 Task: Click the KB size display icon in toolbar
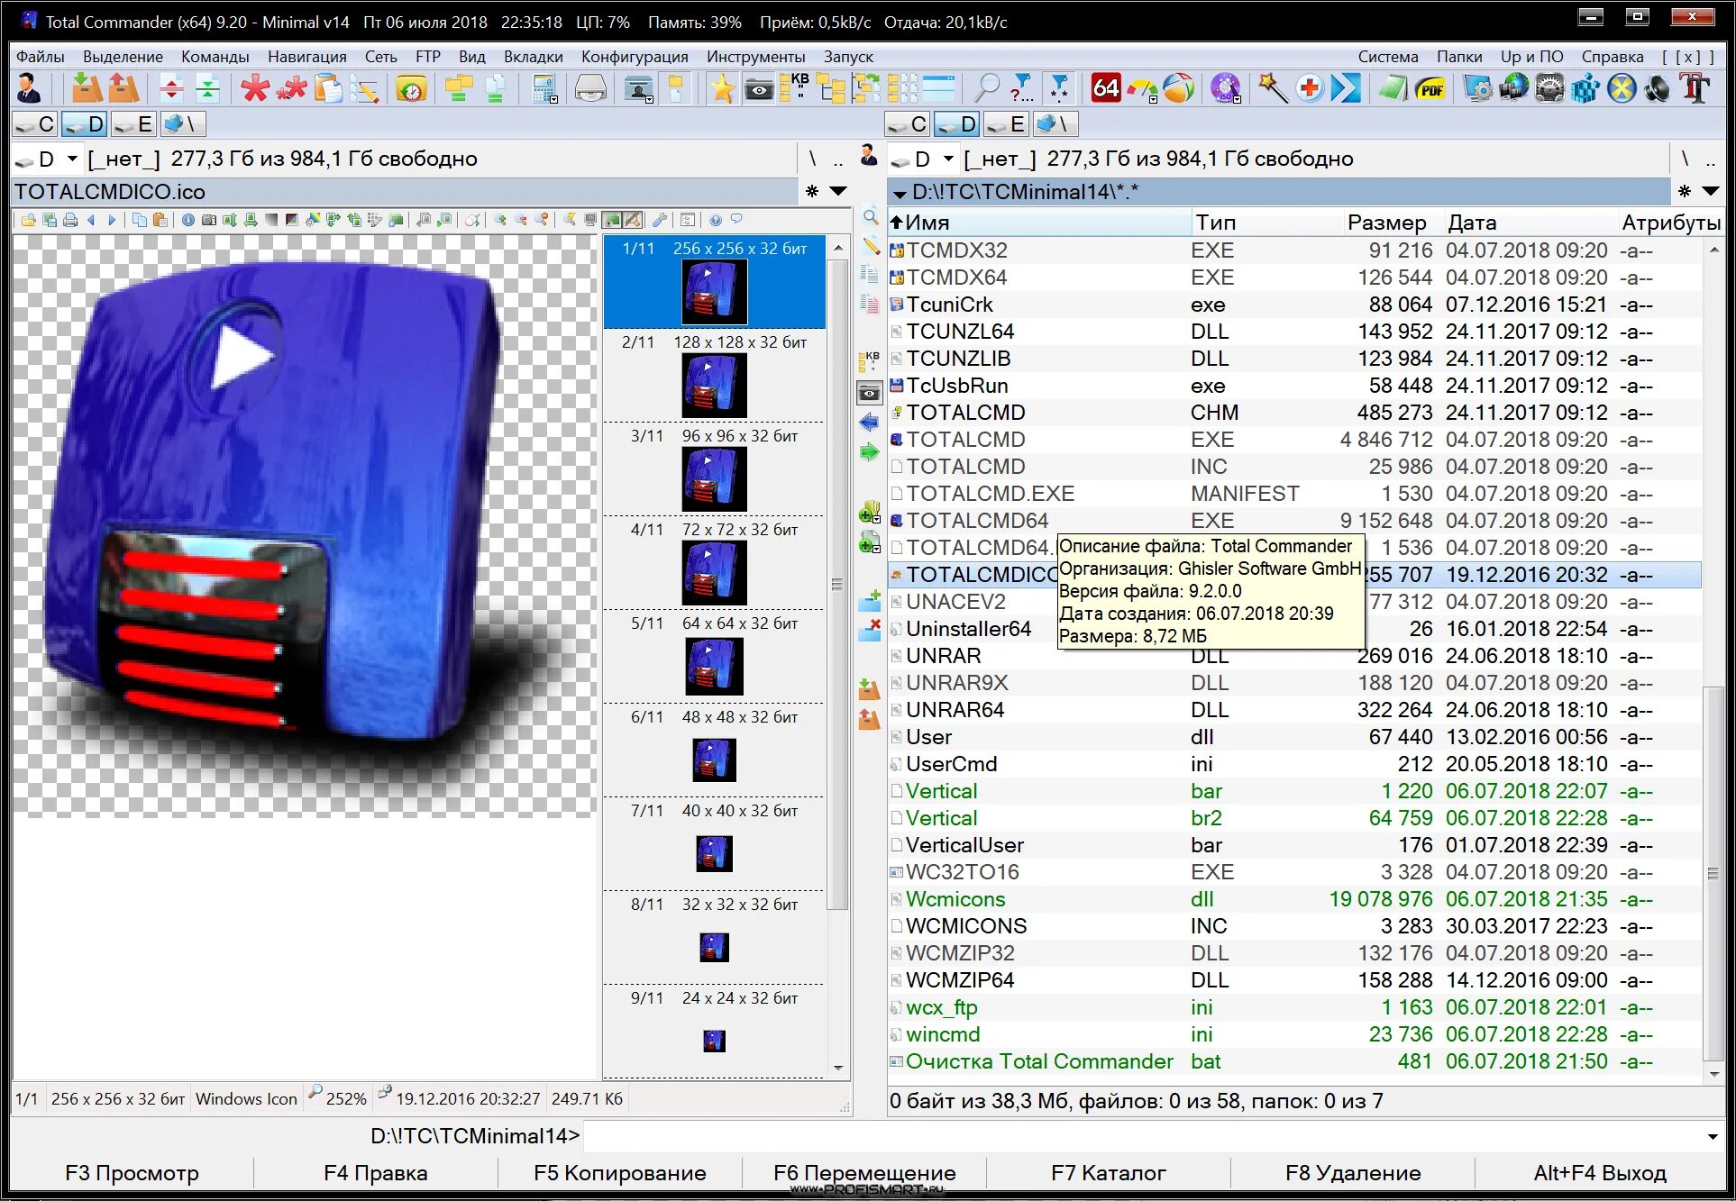click(x=795, y=88)
